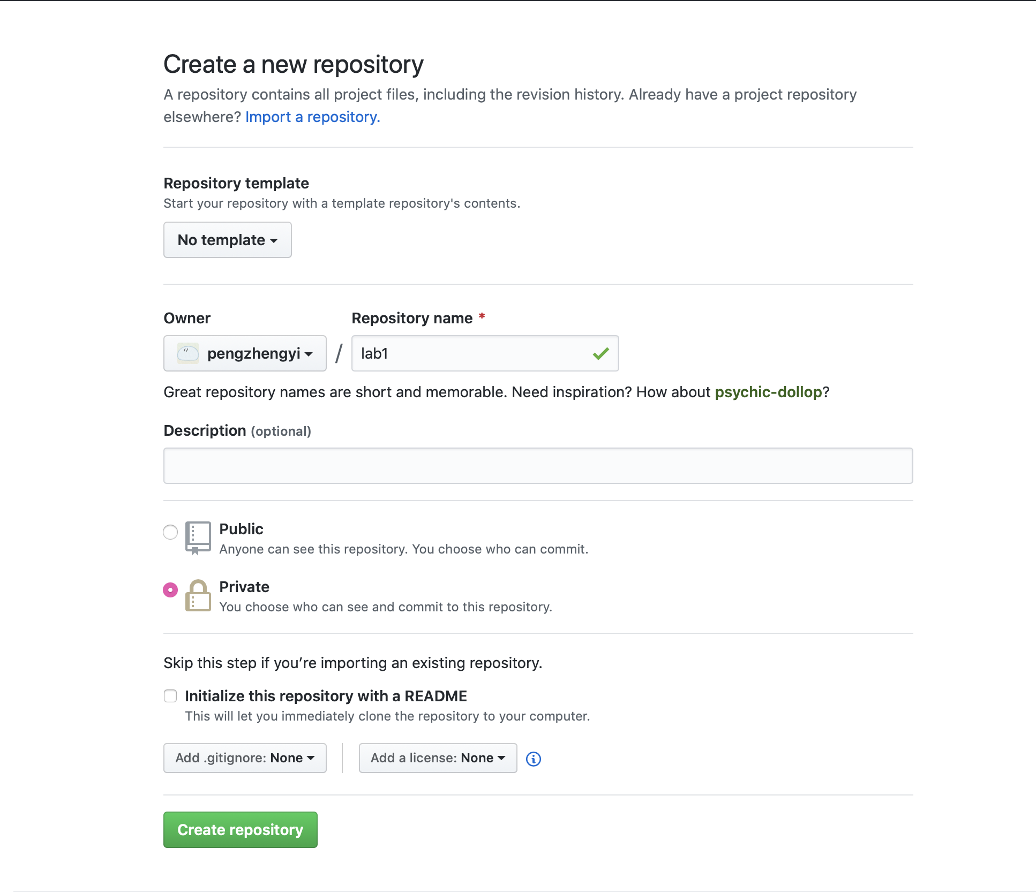Click the Public option label text
The height and width of the screenshot is (894, 1036).
[241, 529]
